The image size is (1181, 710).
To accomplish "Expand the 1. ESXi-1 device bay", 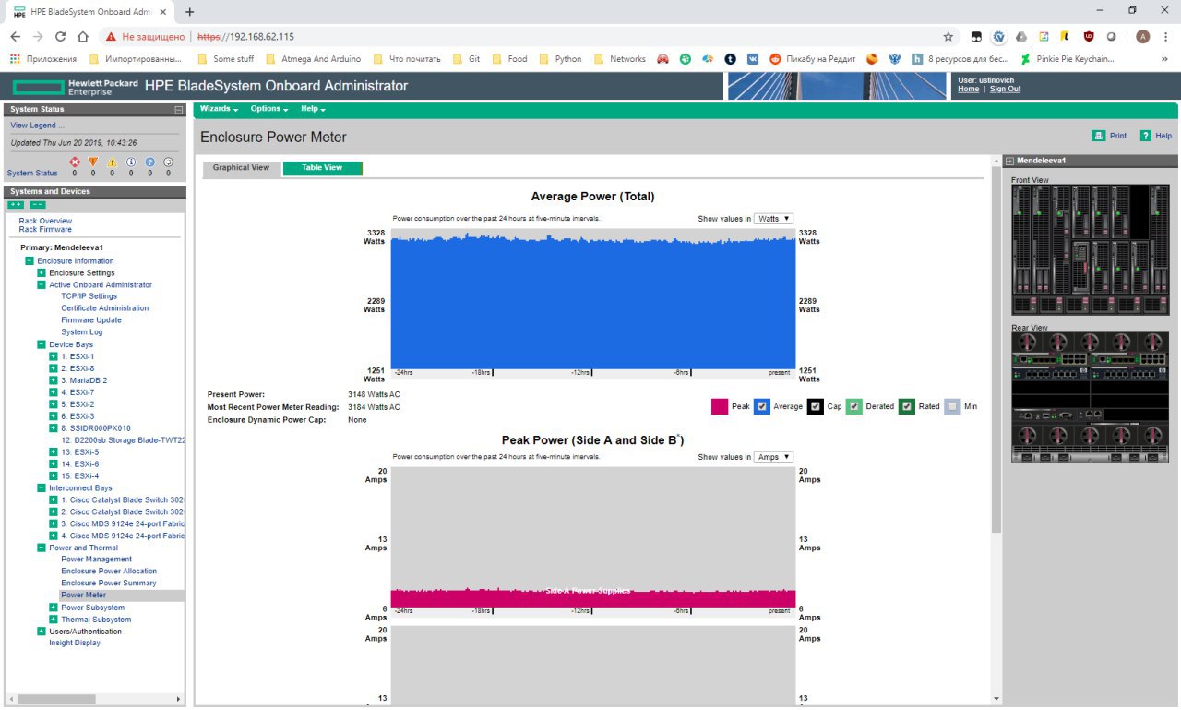I will point(54,356).
